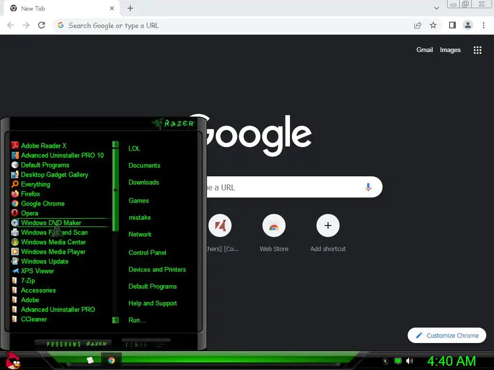Show hidden tray icons arrow

[x=385, y=361]
